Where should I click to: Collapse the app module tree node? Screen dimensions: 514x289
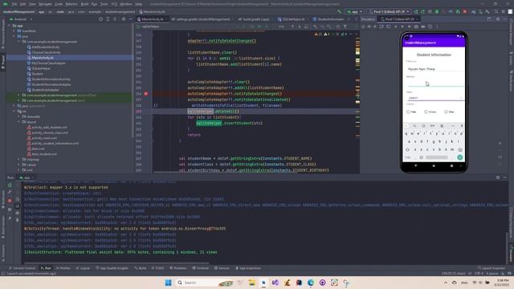point(9,26)
